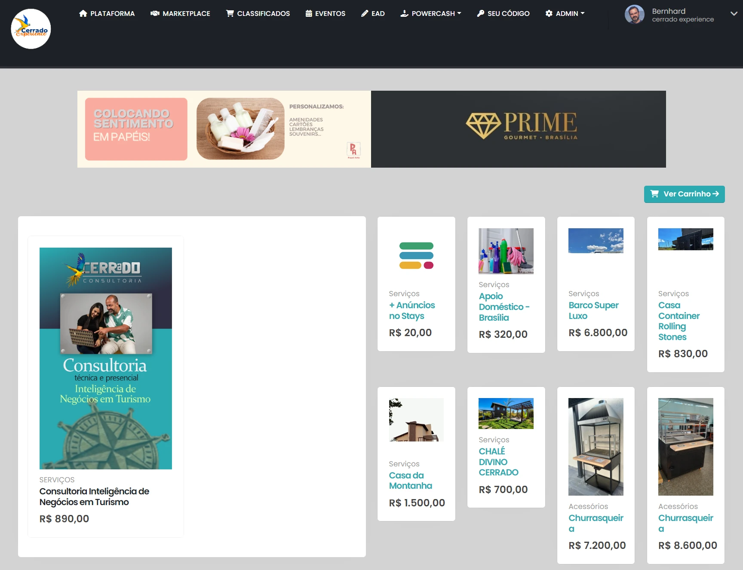This screenshot has height=570, width=743.
Task: Click the Ver Carrinho button
Action: [x=684, y=194]
